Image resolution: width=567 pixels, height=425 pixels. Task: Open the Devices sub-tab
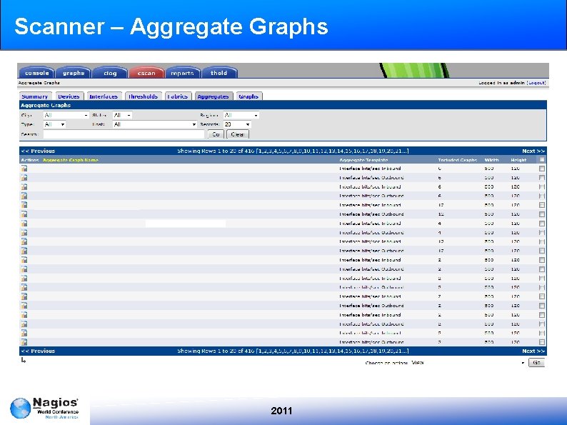[69, 96]
